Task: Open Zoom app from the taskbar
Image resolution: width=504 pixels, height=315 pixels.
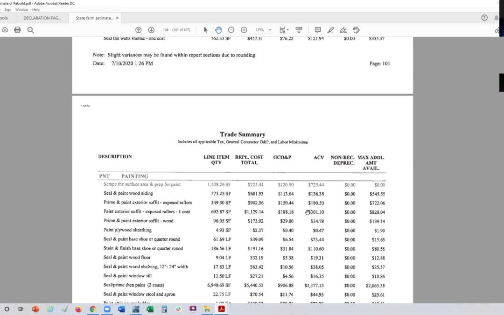Action: point(106,309)
